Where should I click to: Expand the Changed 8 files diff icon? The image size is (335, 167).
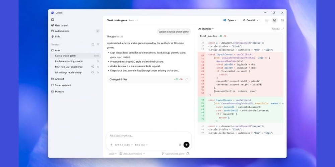(187, 79)
